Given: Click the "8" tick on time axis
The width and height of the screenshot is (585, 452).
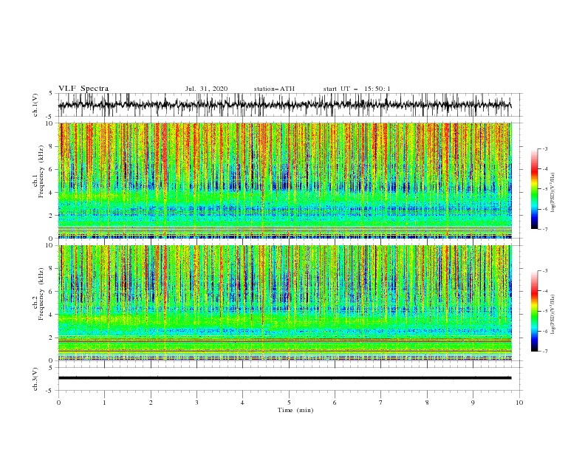Looking at the screenshot, I should (x=427, y=403).
